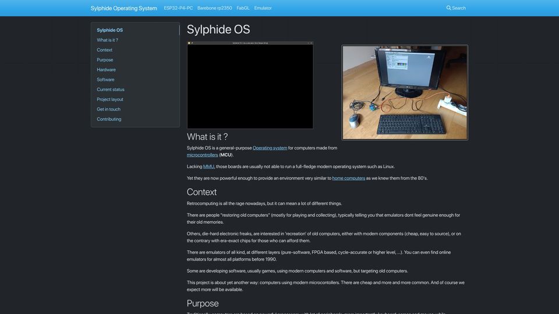
Task: Go to the FabGL page
Action: tap(243, 8)
